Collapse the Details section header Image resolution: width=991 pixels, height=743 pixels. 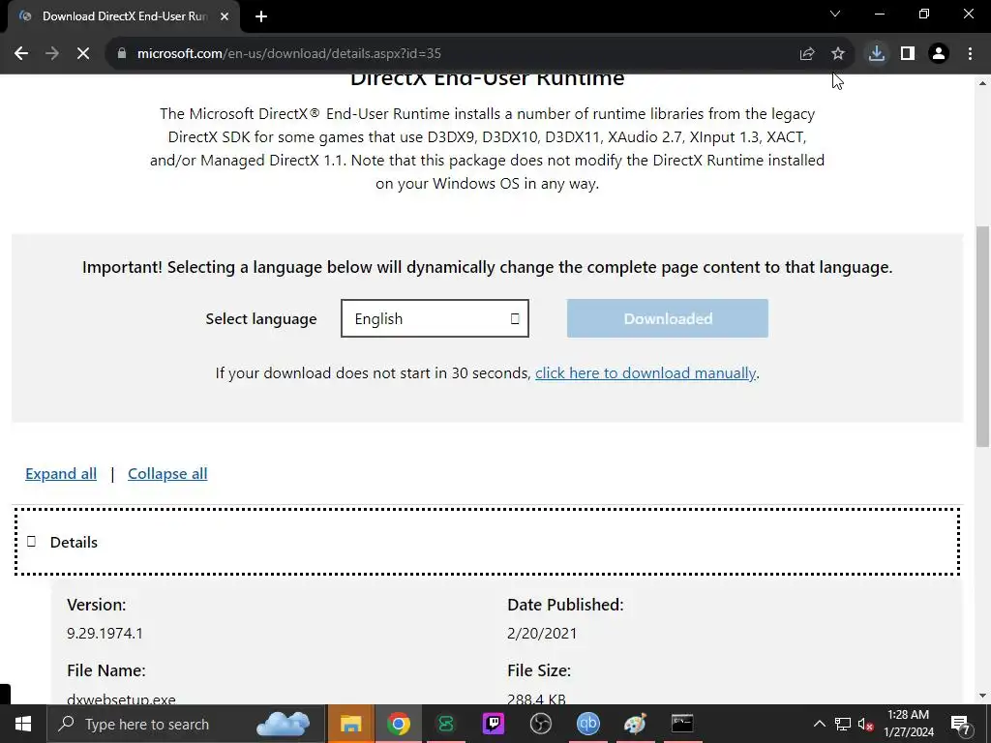pos(487,542)
